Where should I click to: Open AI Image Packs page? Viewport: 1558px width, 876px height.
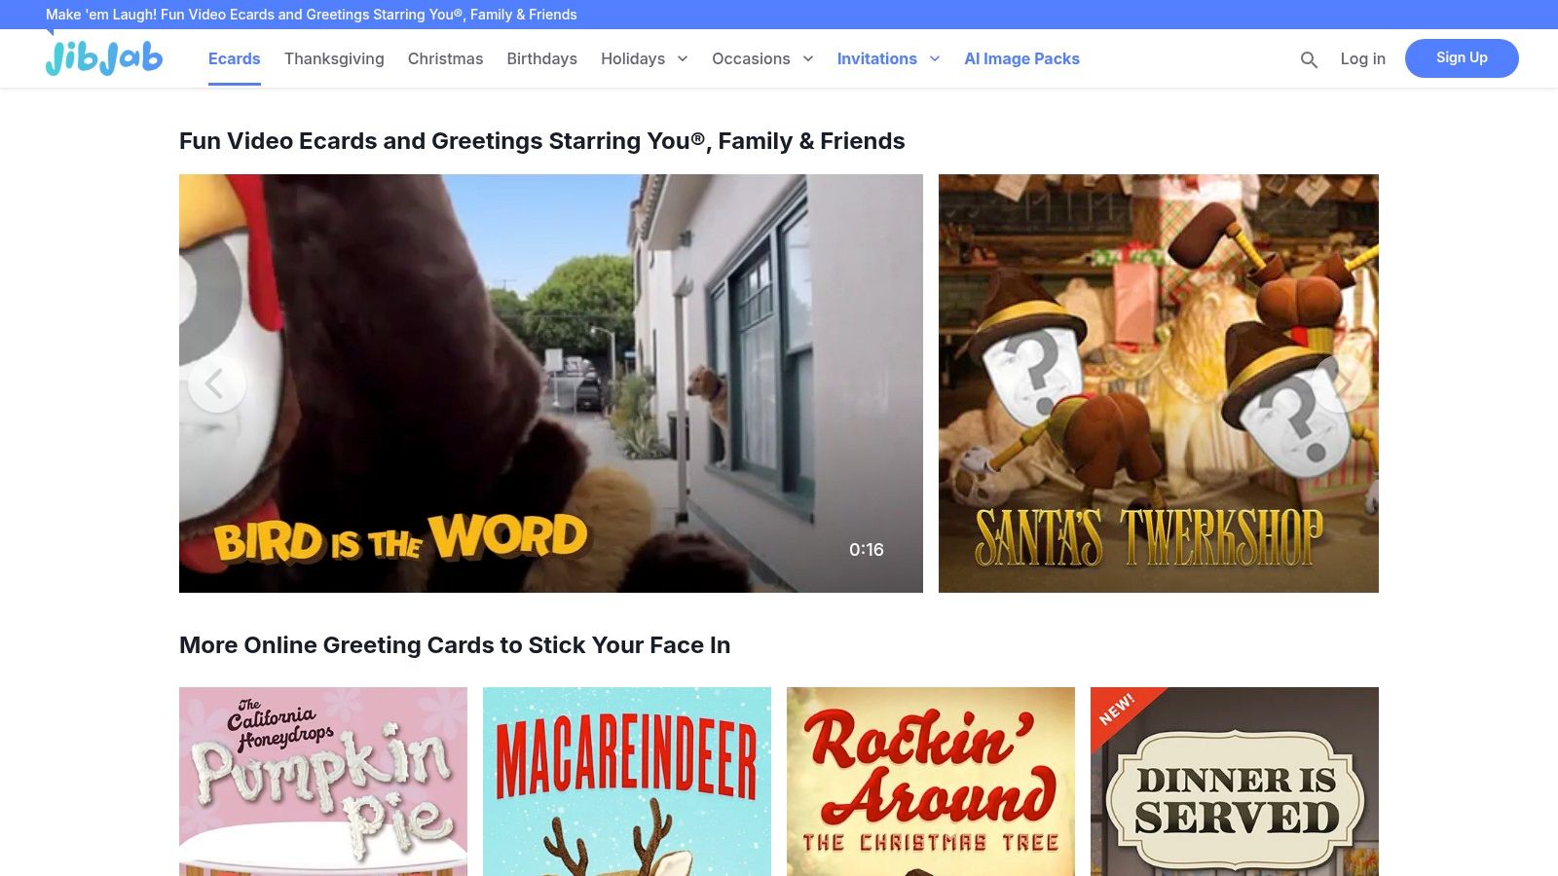pyautogui.click(x=1021, y=58)
